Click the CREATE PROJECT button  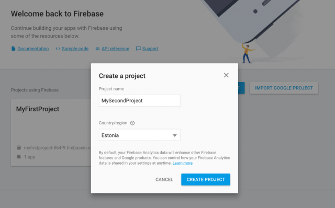pyautogui.click(x=206, y=179)
